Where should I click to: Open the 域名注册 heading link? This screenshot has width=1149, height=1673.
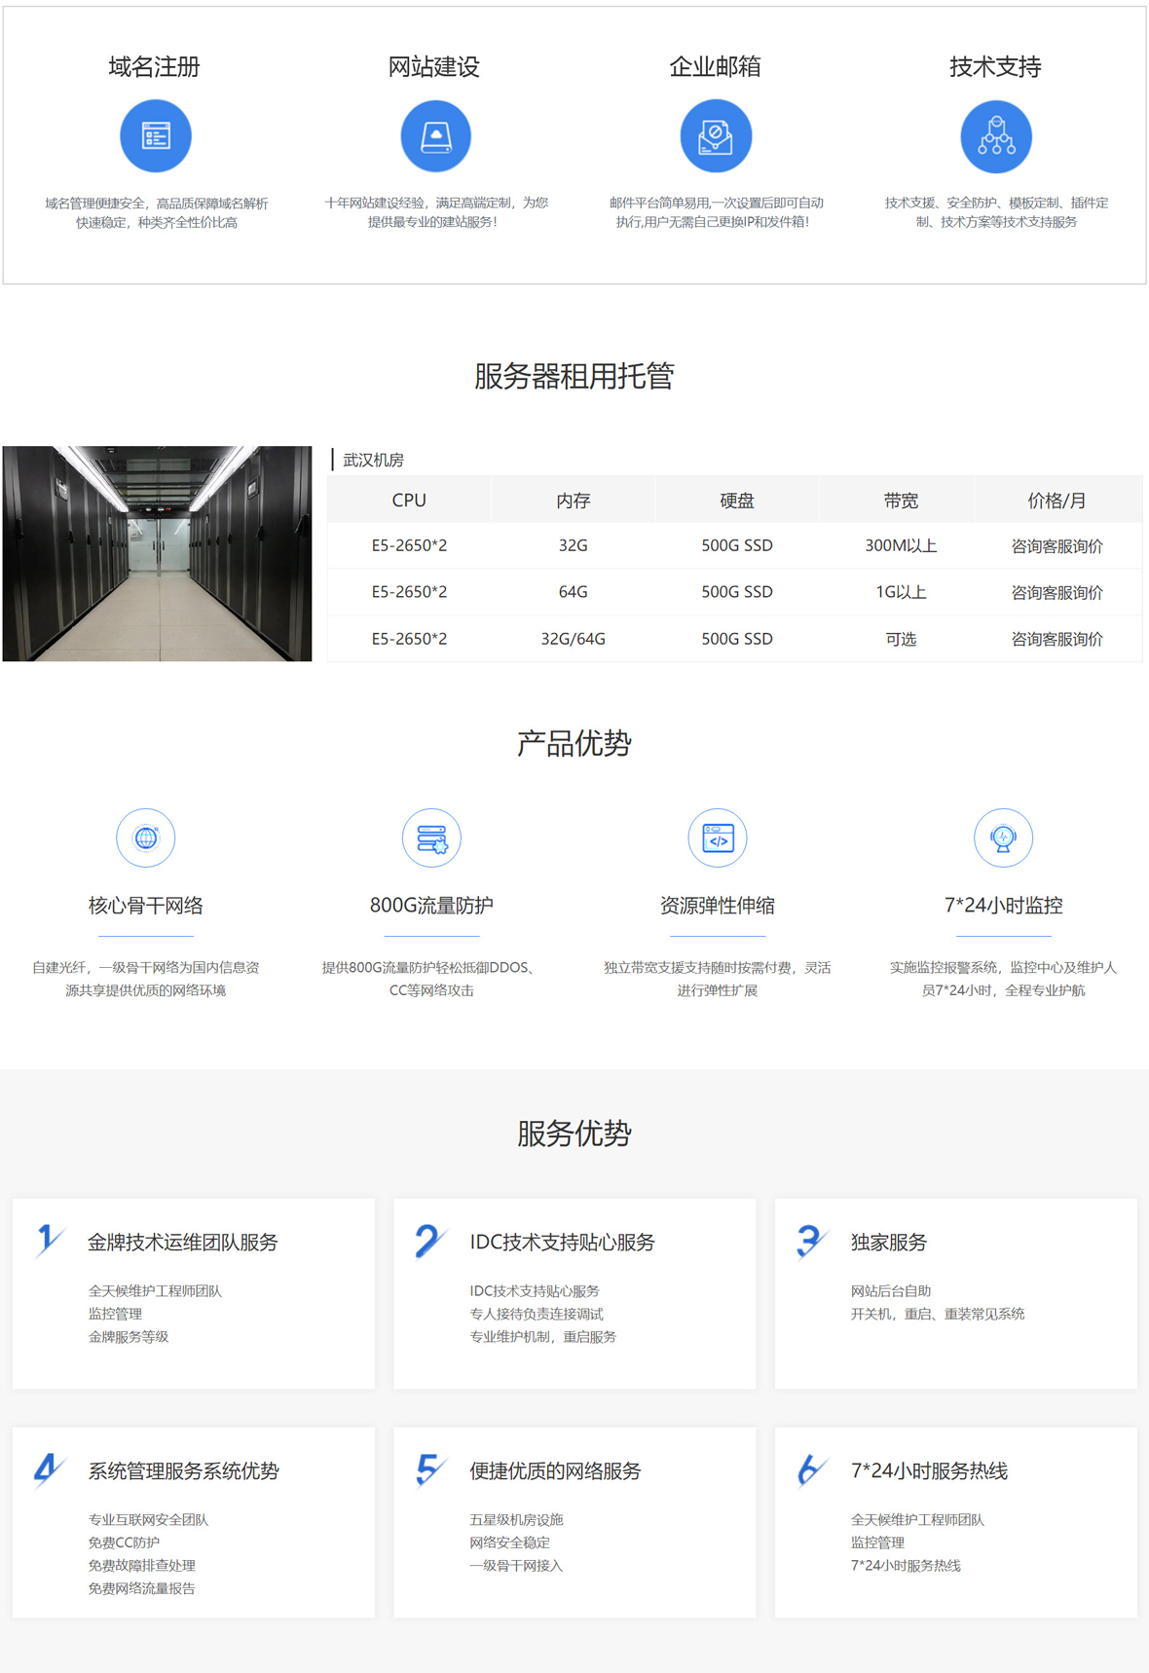coord(155,67)
